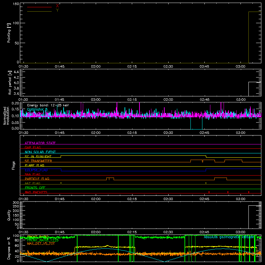Image resolution: width=265 pixels, height=265 pixels.
Task: Click the 4.2 tick on Roll period axis
Action: 16,78
